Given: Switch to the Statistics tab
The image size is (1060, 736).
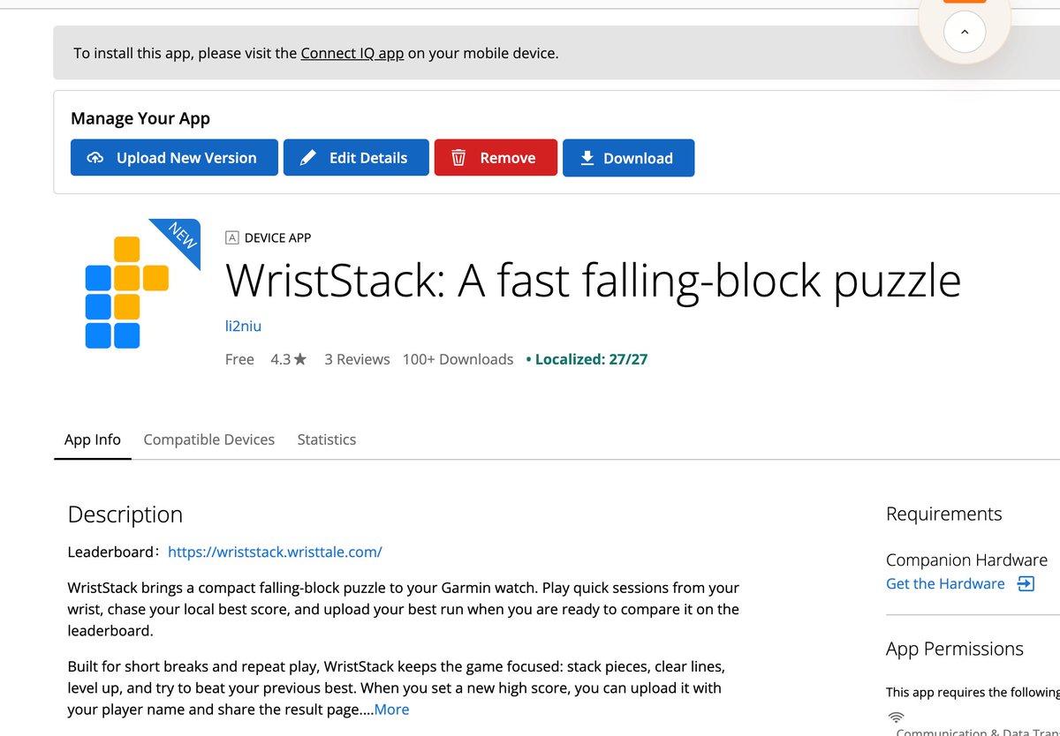Looking at the screenshot, I should click(327, 439).
